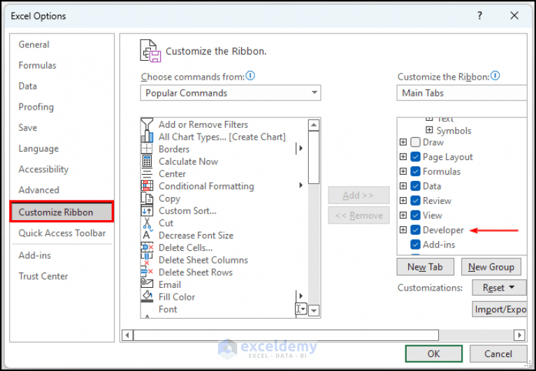This screenshot has width=536, height=371.
Task: Toggle the Review tab checkbox
Action: (x=415, y=201)
